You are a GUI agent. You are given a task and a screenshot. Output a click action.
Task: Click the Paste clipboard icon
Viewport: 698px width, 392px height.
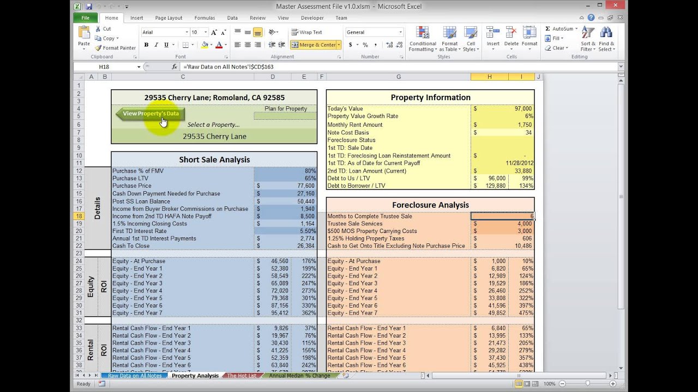click(84, 33)
